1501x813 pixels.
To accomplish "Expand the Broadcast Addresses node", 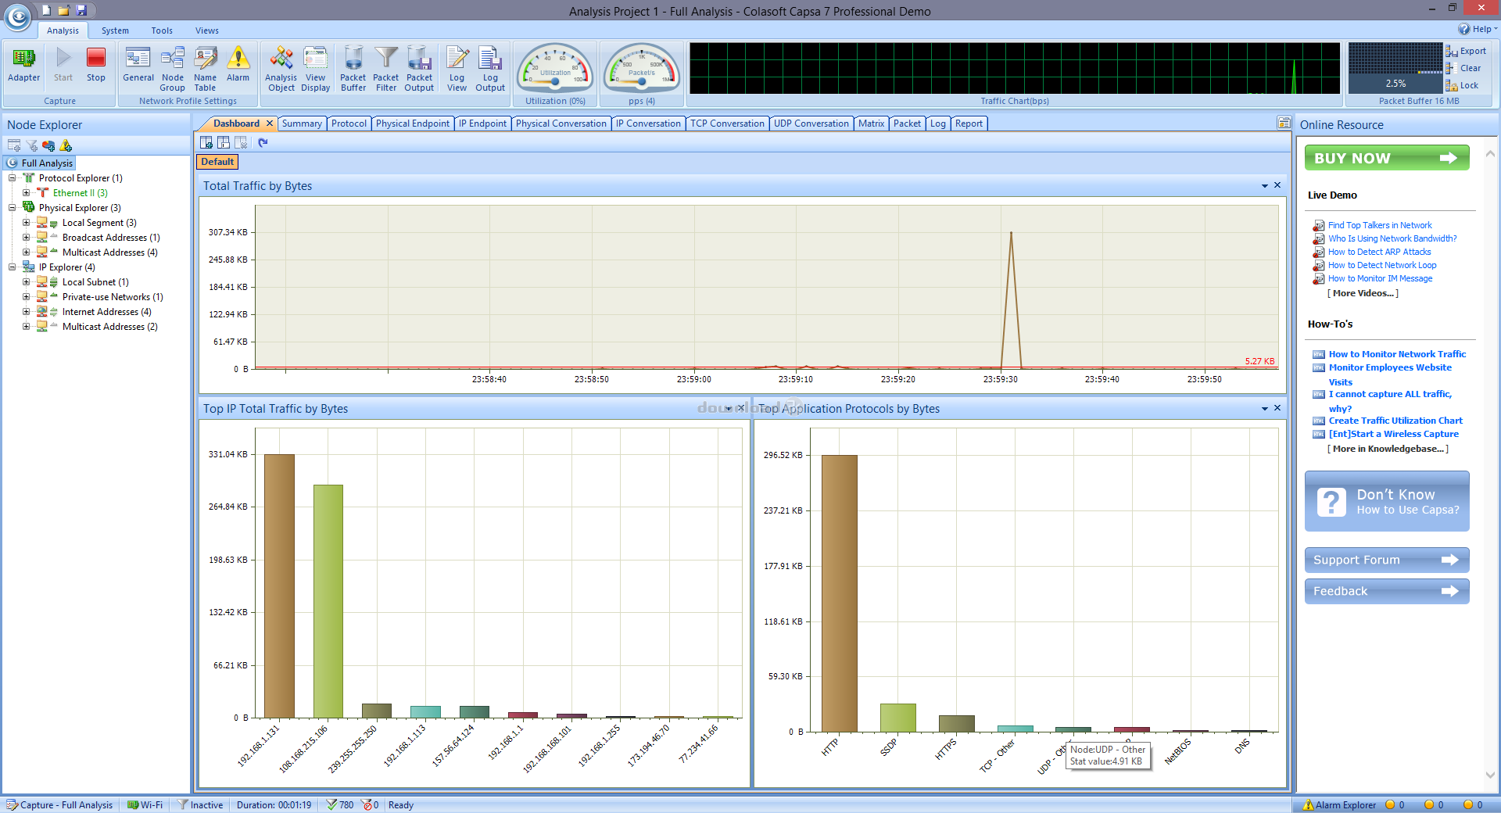I will pyautogui.click(x=26, y=238).
